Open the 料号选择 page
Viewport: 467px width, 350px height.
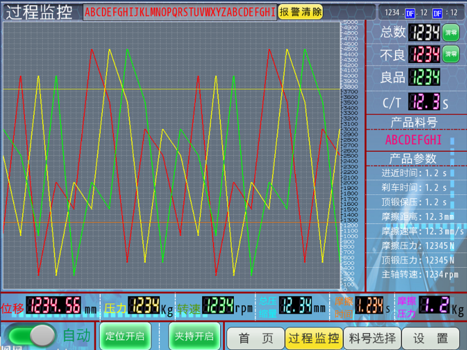pos(372,338)
